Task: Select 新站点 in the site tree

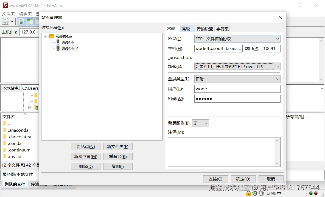Action: coord(68,42)
